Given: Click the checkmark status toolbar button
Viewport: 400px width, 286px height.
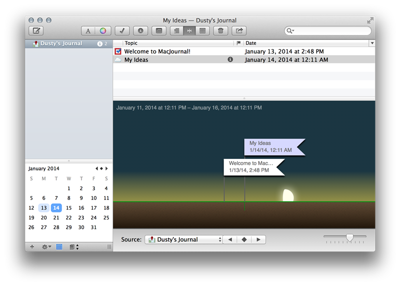Looking at the screenshot, I should coord(122,31).
